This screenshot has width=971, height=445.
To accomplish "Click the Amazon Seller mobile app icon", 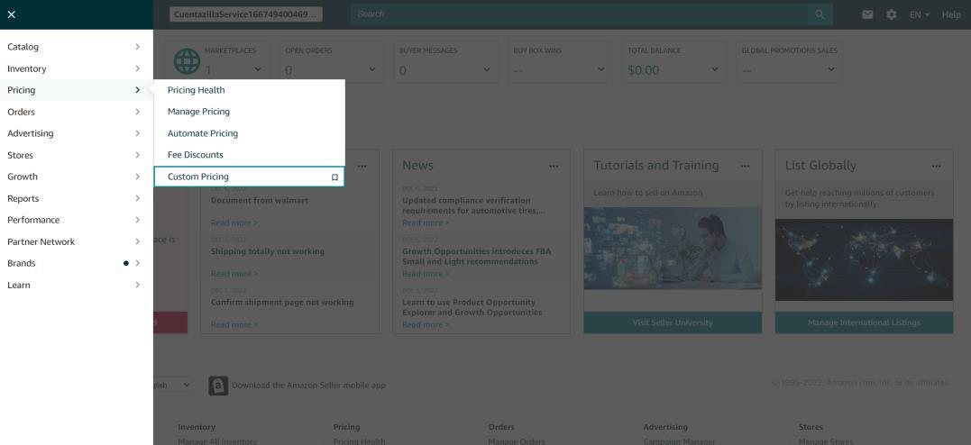I will tap(218, 385).
